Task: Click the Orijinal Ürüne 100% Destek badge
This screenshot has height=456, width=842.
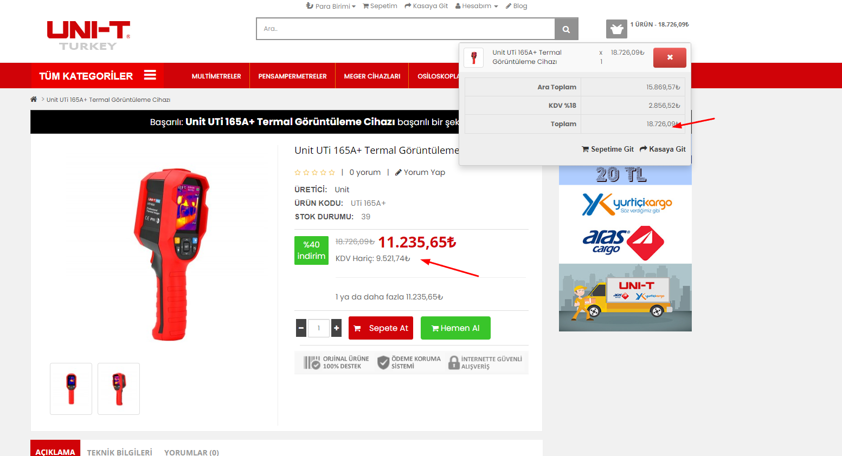Action: click(336, 362)
